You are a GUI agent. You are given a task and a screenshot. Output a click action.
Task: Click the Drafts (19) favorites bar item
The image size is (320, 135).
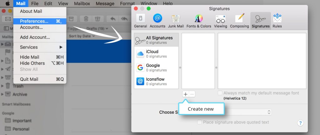click(97, 29)
